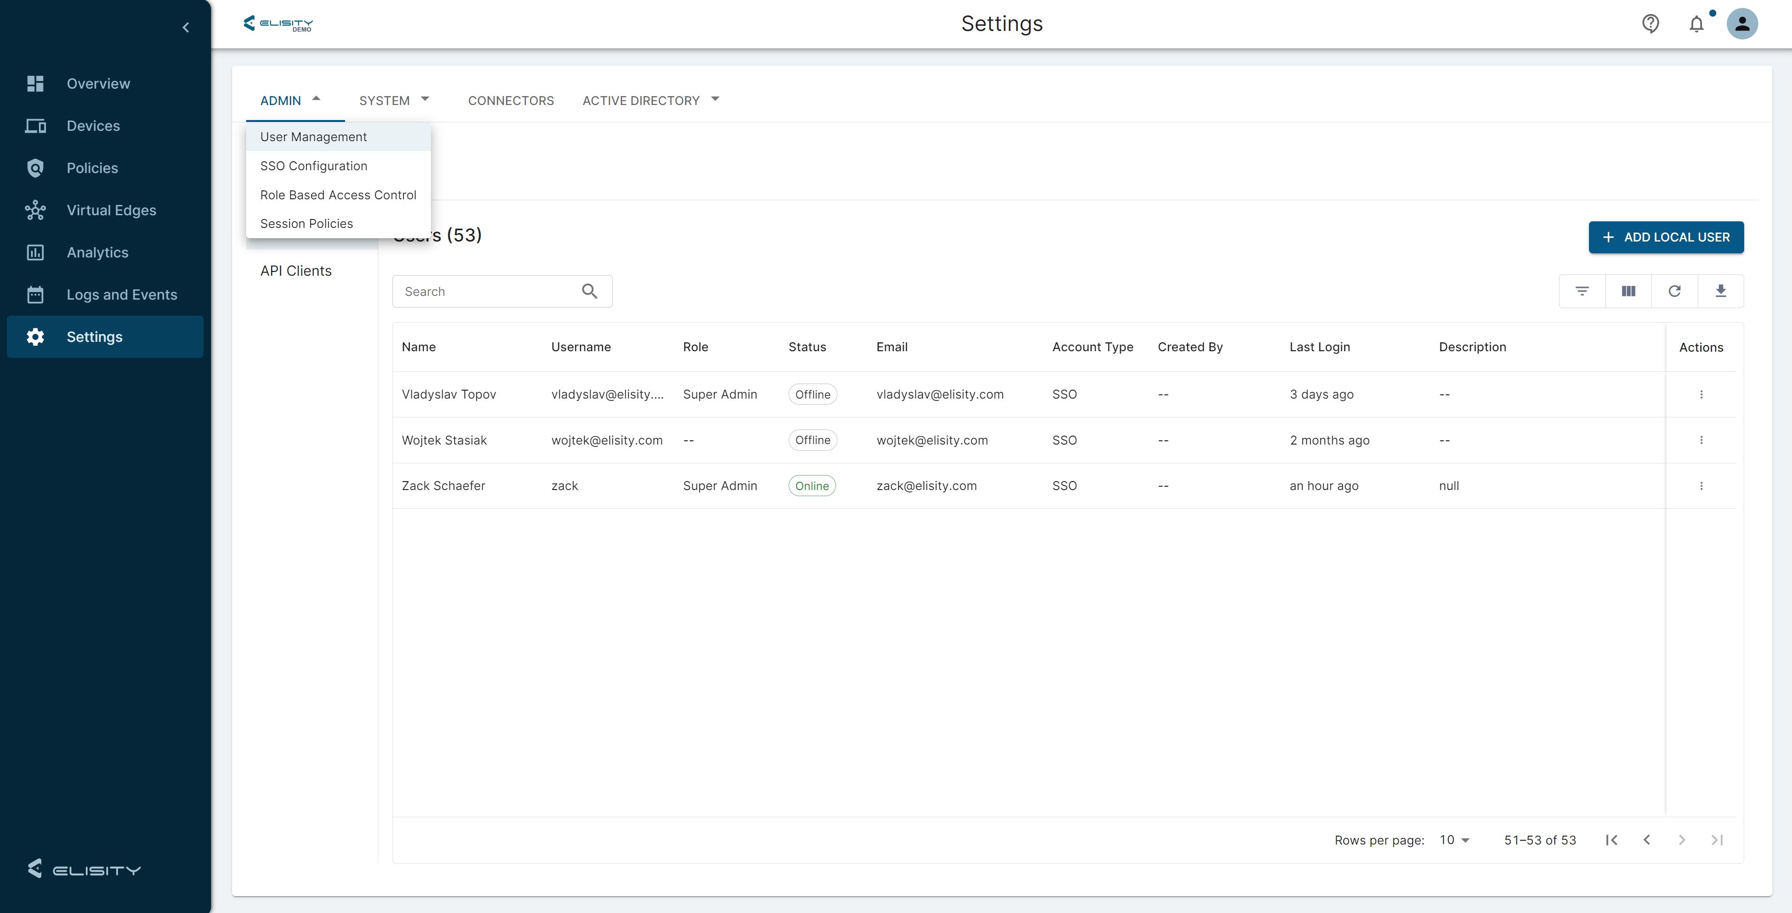Go to first page of users
This screenshot has width=1792, height=913.
(x=1611, y=840)
